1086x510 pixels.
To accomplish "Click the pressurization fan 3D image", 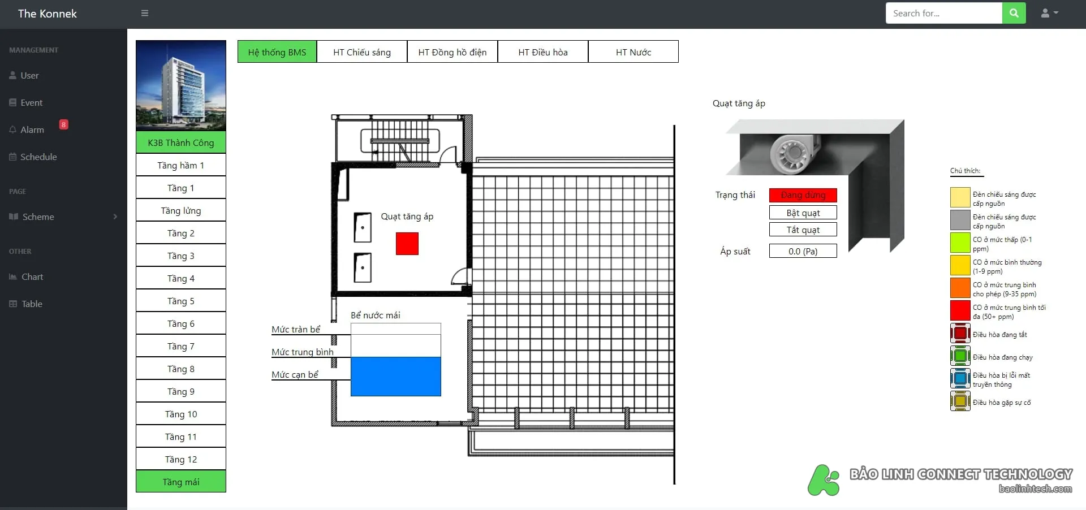I will click(815, 185).
